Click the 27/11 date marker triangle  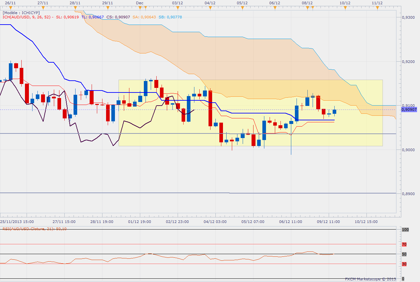coord(43,8)
